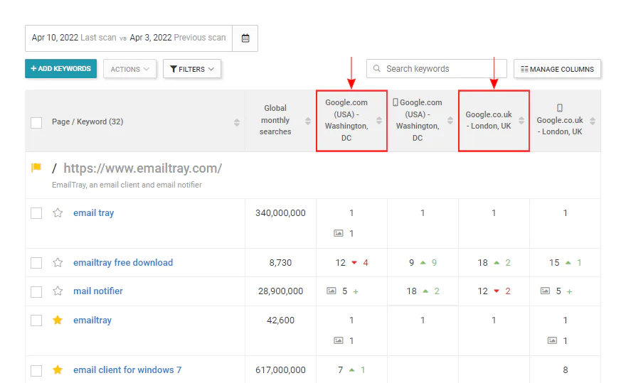Click the Add Keywords button
Image resolution: width=626 pixels, height=383 pixels.
60,69
